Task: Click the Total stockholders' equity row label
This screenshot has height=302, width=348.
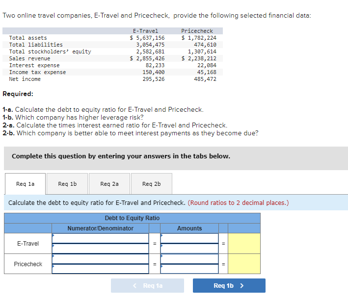Action: [50, 51]
